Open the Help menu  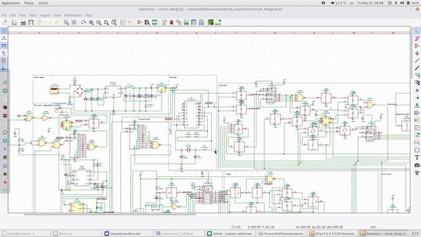coord(88,15)
